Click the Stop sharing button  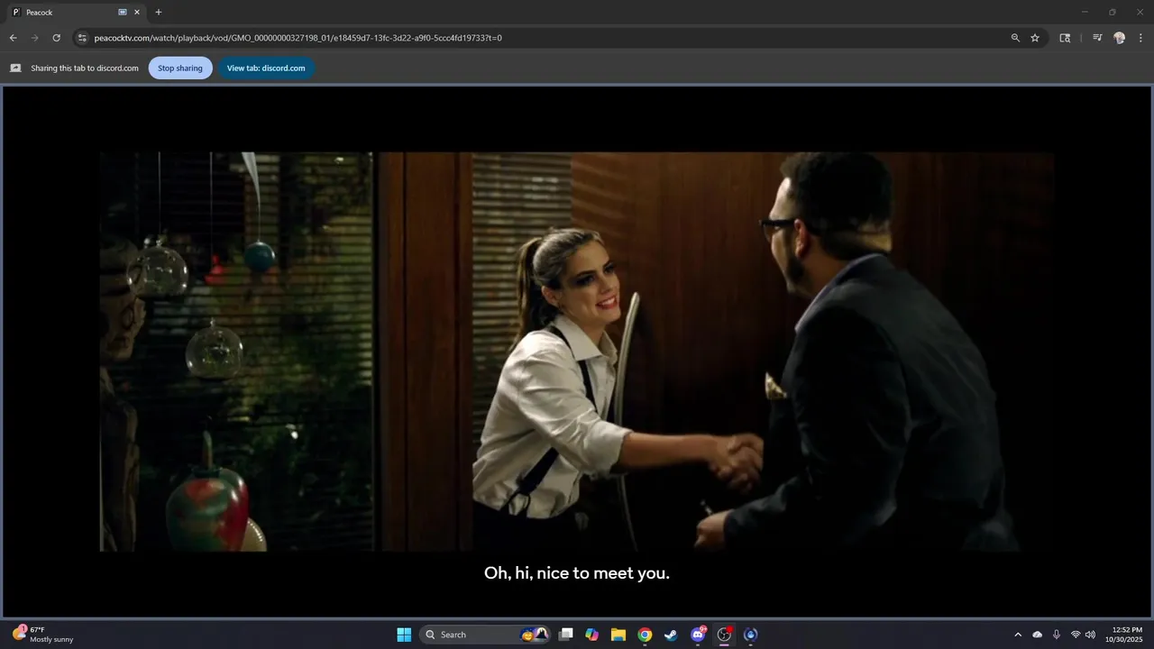180,68
